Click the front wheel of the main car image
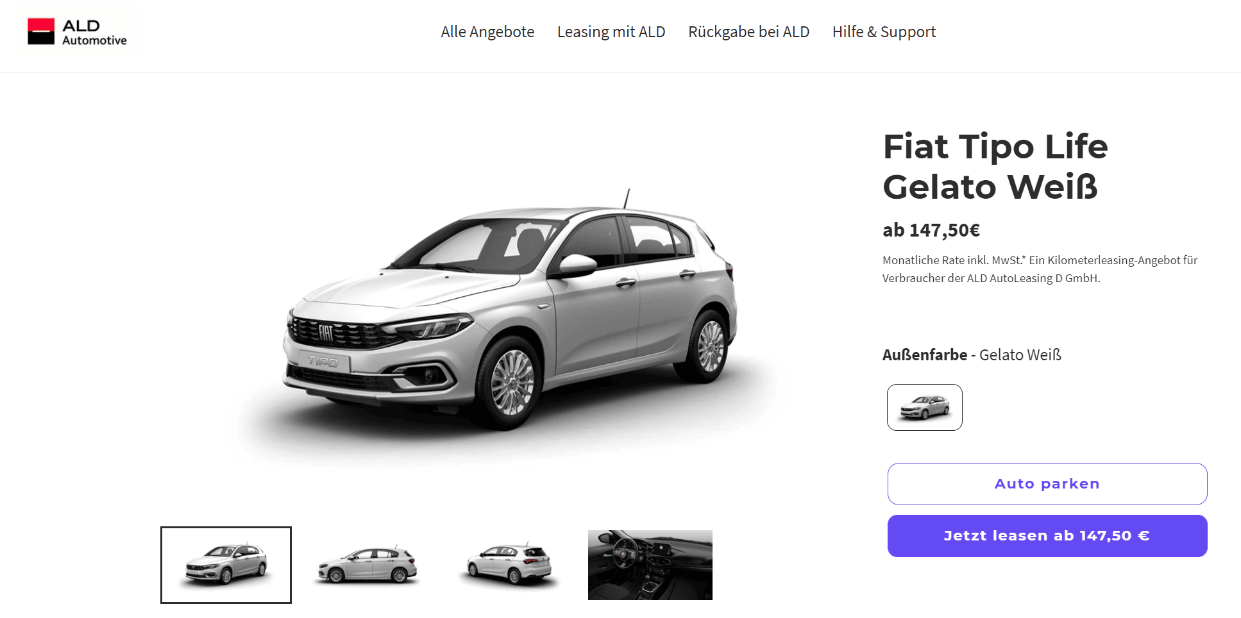 point(512,383)
